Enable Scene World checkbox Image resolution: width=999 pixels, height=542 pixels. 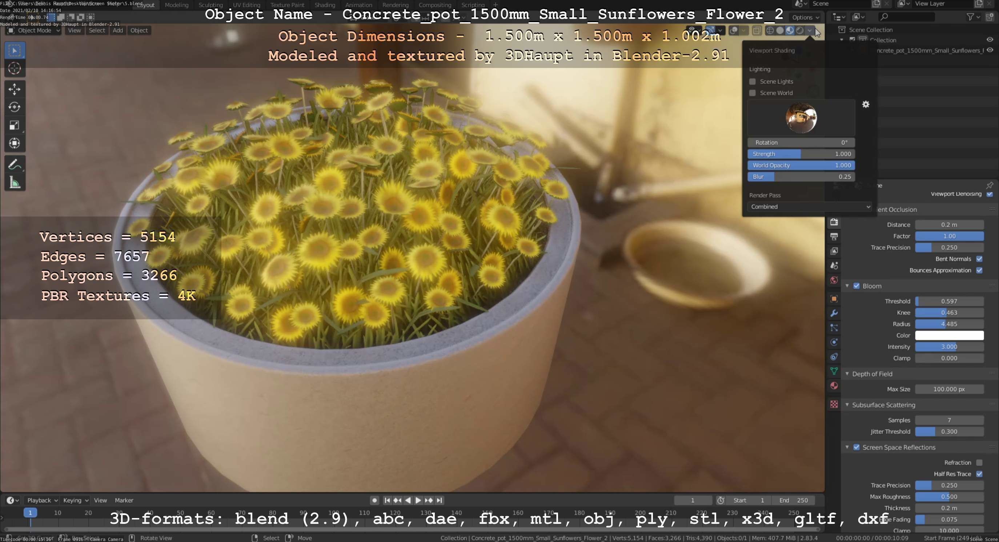pos(753,93)
